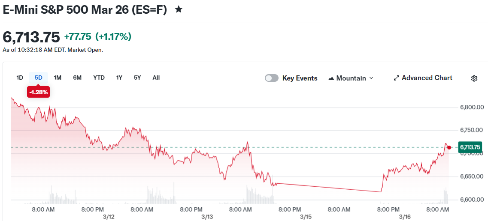Screen dimensions: 488x221
Task: Expand the Mountain chart type dropdown
Action: 371,78
